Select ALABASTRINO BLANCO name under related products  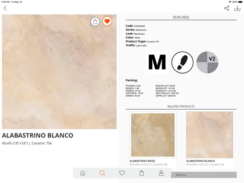200,161
